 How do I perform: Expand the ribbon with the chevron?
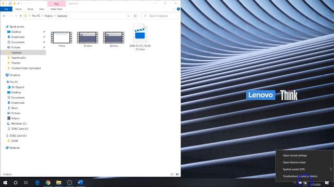tap(174, 9)
